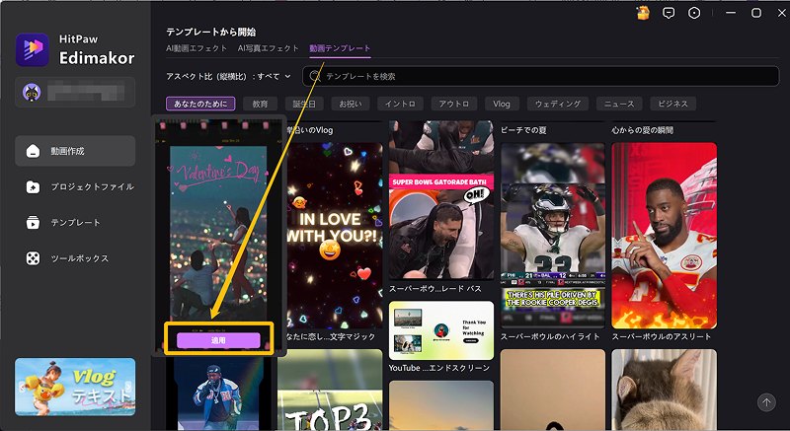The height and width of the screenshot is (431, 790).
Task: Open the TOP3 template thumbnail
Action: (330, 391)
